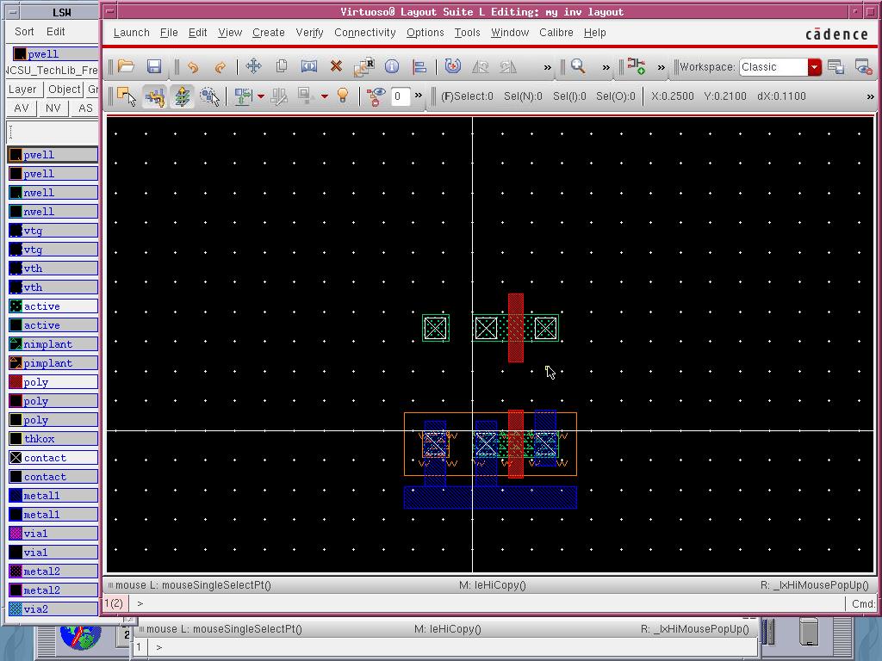Click the trash can icon on the desktop panel
This screenshot has height=661, width=882.
pyautogui.click(x=808, y=632)
